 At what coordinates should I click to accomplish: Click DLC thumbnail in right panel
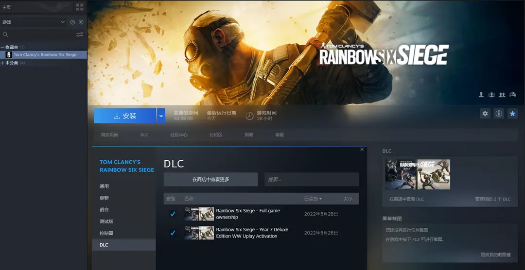(x=418, y=174)
